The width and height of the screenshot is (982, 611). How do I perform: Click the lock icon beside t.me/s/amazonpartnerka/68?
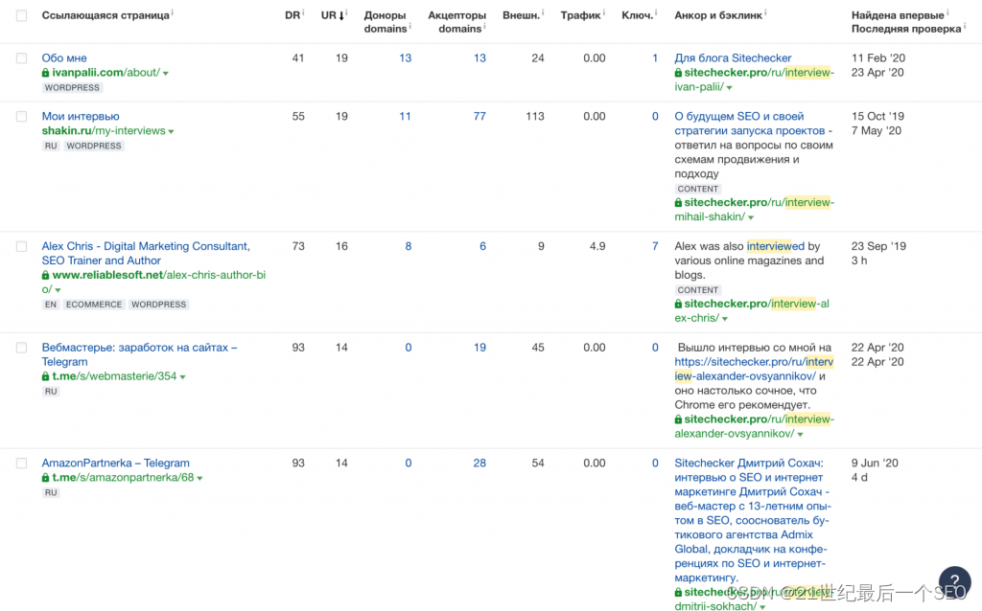pyautogui.click(x=46, y=478)
